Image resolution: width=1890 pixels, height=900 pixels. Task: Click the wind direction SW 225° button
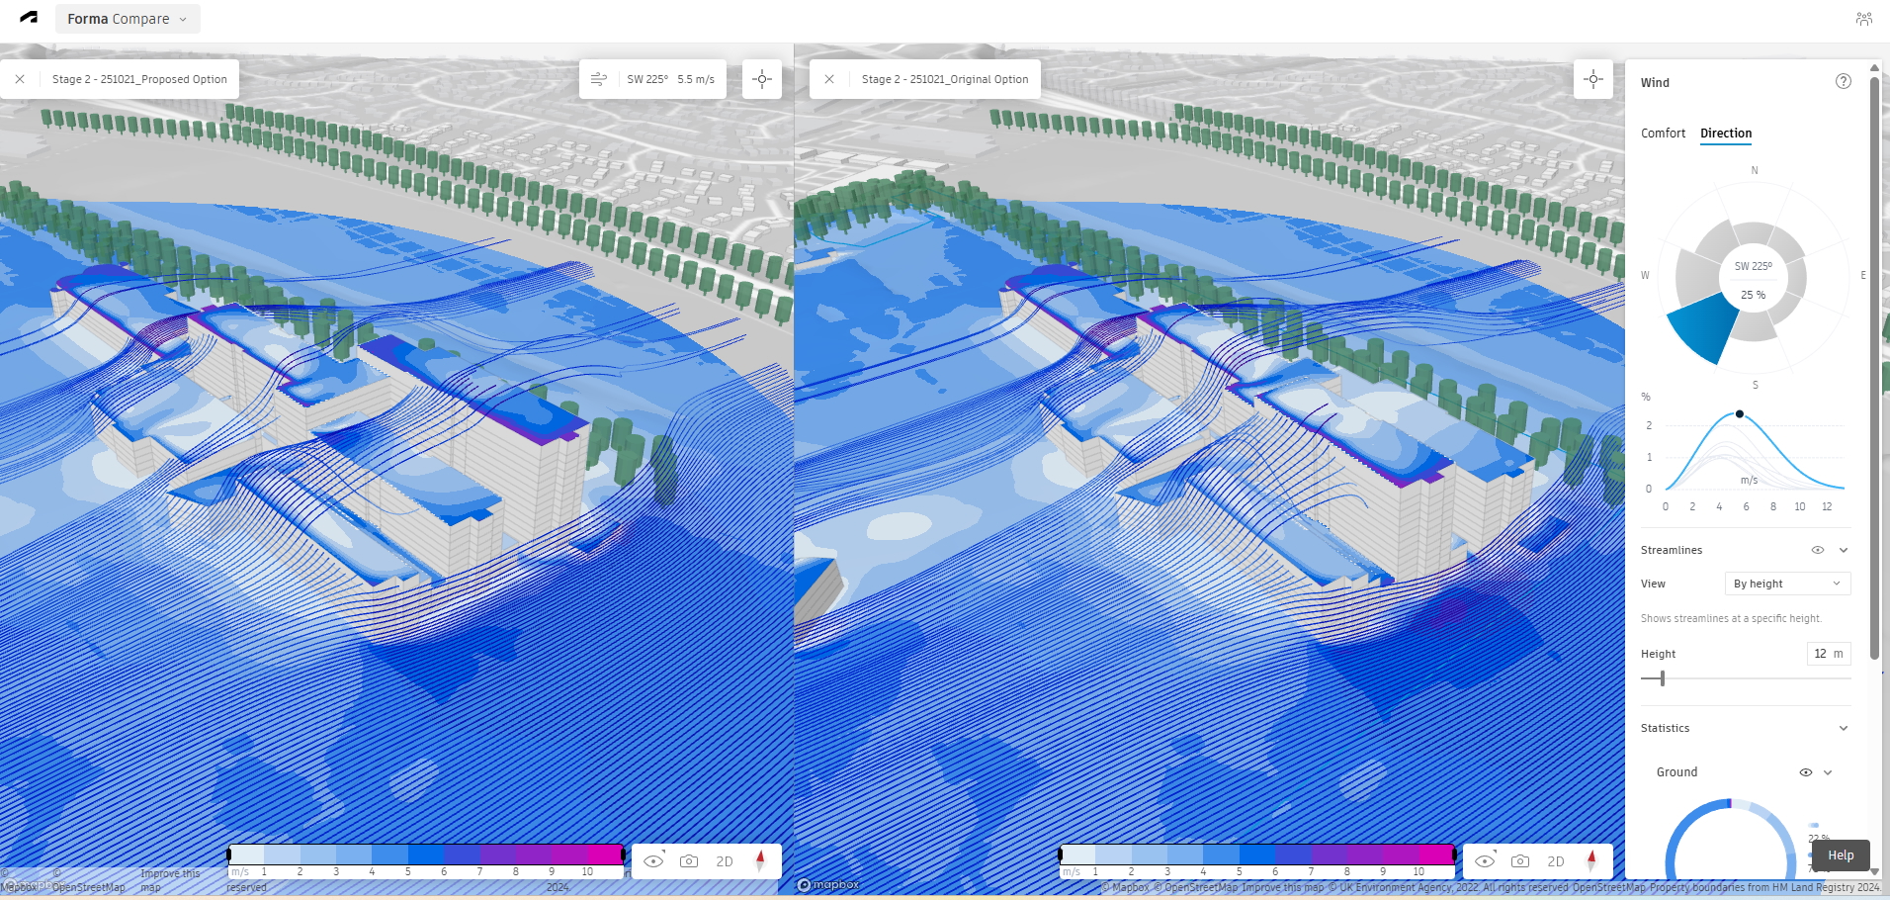coord(653,79)
